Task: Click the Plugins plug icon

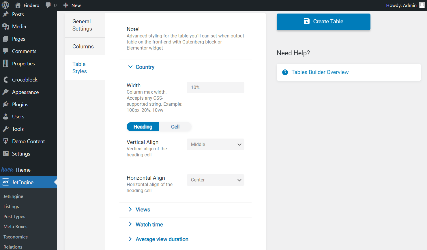Action: pos(5,104)
